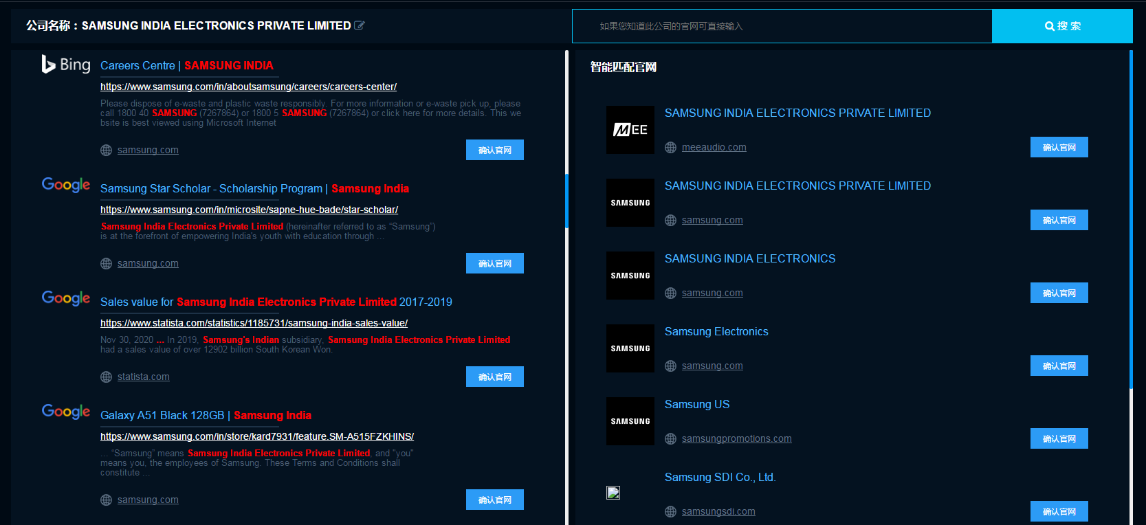Open the Samsung Electronics match title

716,331
